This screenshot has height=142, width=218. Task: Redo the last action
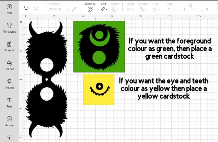coord(36,8)
